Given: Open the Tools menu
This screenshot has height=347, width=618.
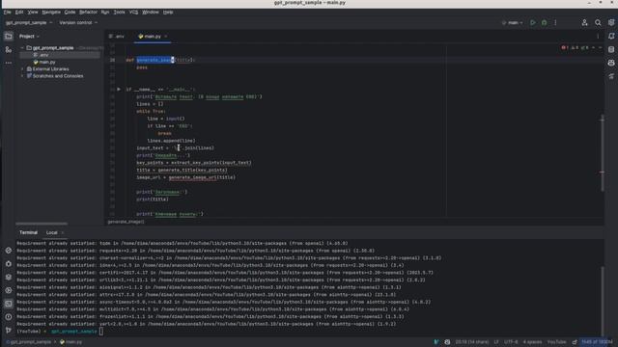Looking at the screenshot, I should [x=119, y=13].
